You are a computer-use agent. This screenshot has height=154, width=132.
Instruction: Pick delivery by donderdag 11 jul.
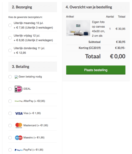tap(10, 50)
